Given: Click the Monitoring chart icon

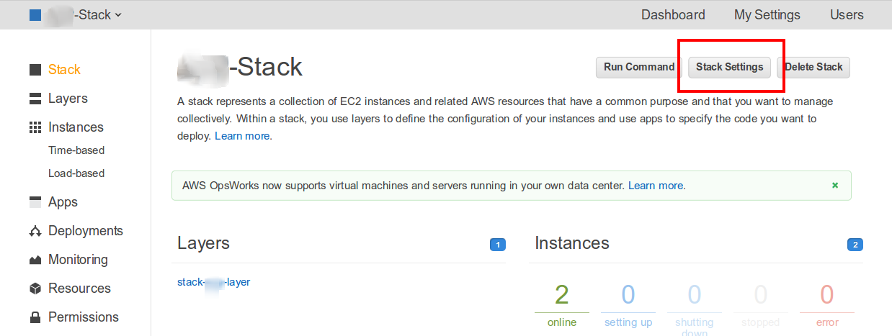Looking at the screenshot, I should 35,260.
